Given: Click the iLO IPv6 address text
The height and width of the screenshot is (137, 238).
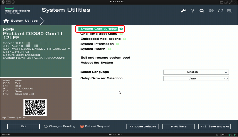Looking at the screenshot, I should 37,49.
